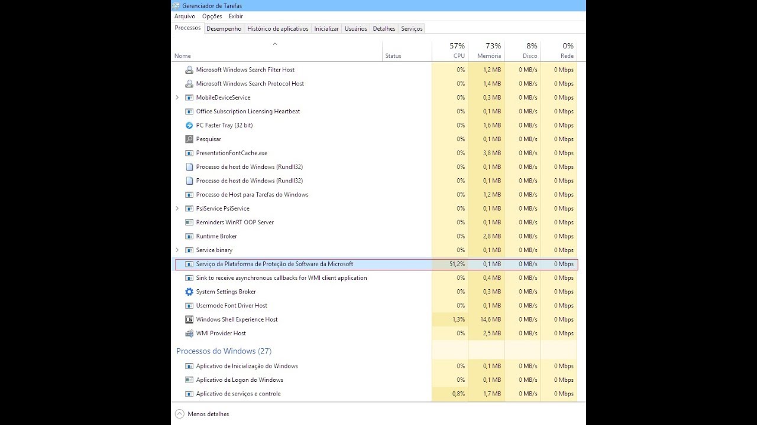Click the Pesquisar magnifier icon
Screen dimensions: 757x425
(x=189, y=139)
